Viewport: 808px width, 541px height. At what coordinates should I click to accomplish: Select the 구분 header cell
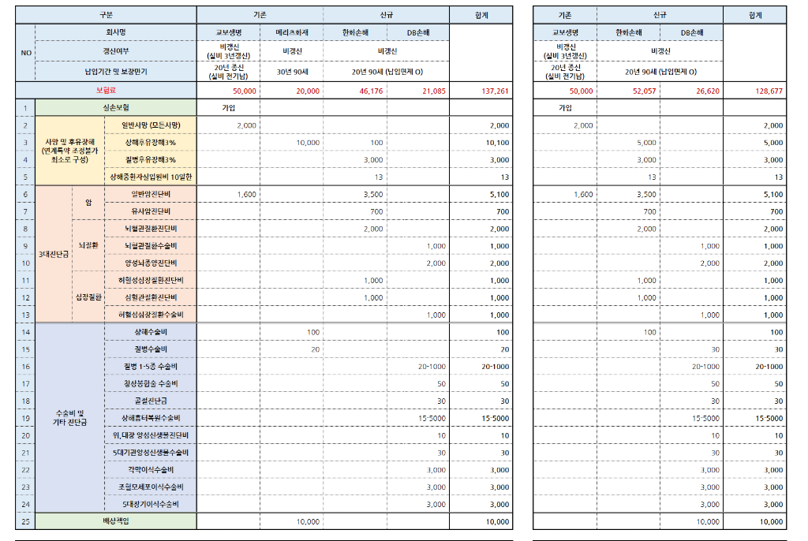coord(106,15)
